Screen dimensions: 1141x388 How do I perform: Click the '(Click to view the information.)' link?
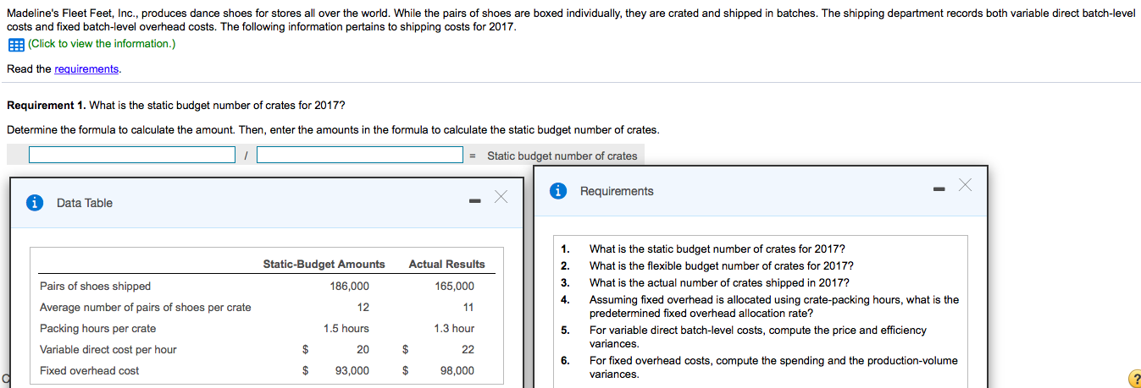point(102,44)
